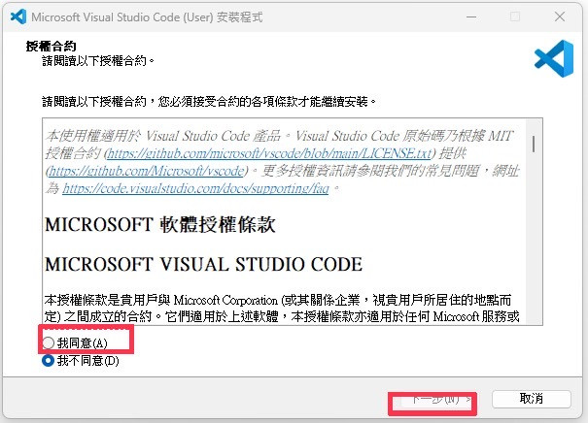The width and height of the screenshot is (588, 423).
Task: Open the github vscode LICENSE.txt link
Action: point(268,153)
